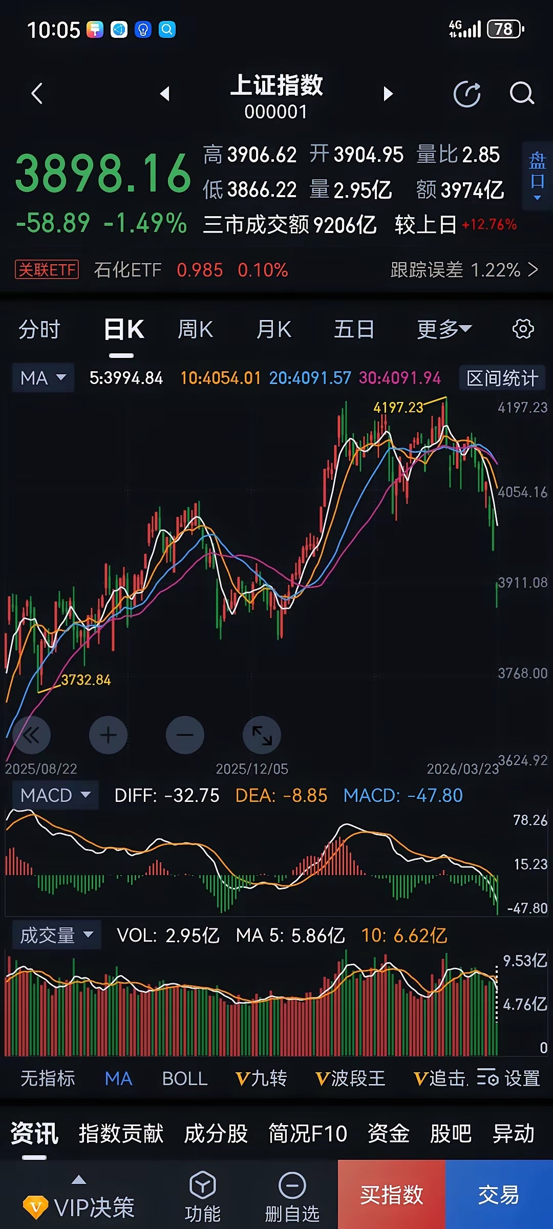The image size is (553, 1229).
Task: Open the 异动 tab
Action: 513,1133
